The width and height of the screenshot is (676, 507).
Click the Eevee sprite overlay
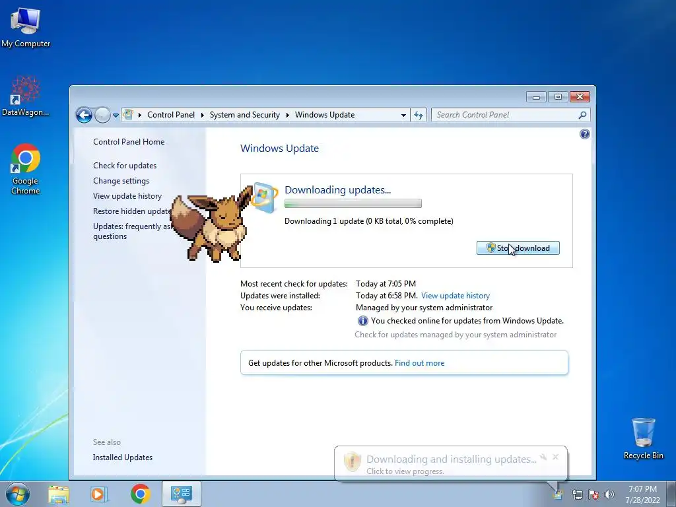pos(211,224)
